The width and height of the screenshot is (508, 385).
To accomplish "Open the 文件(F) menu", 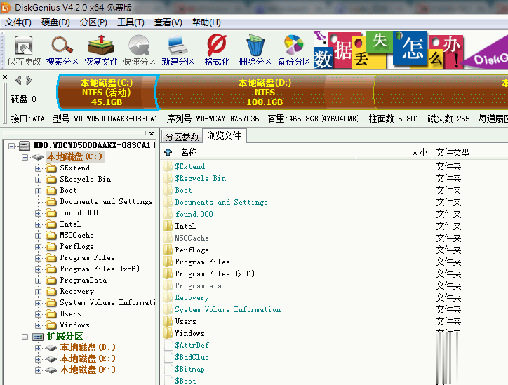I will click(x=18, y=22).
